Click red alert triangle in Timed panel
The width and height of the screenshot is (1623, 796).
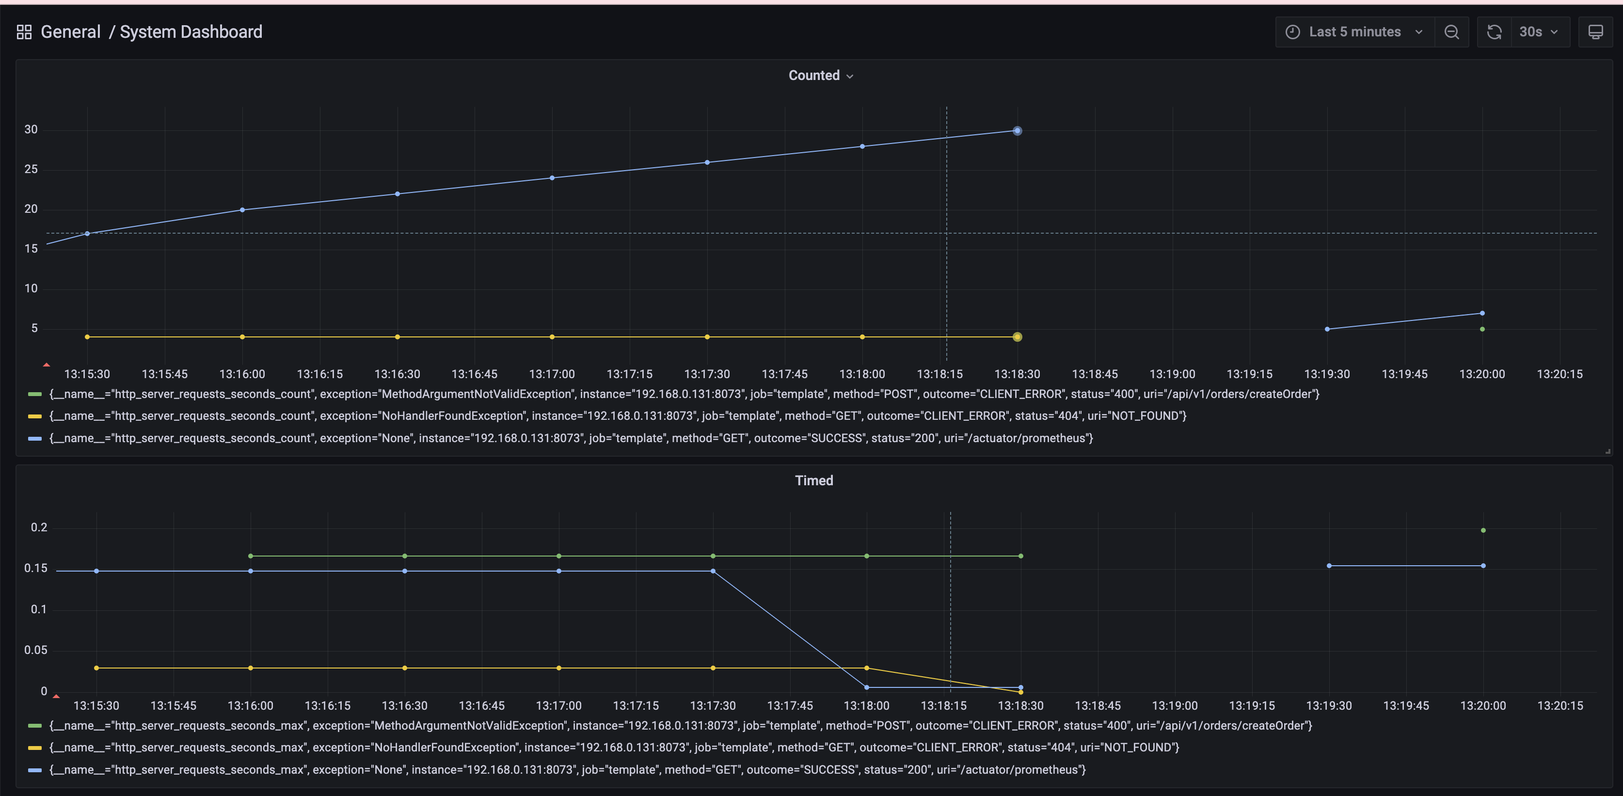point(56,697)
